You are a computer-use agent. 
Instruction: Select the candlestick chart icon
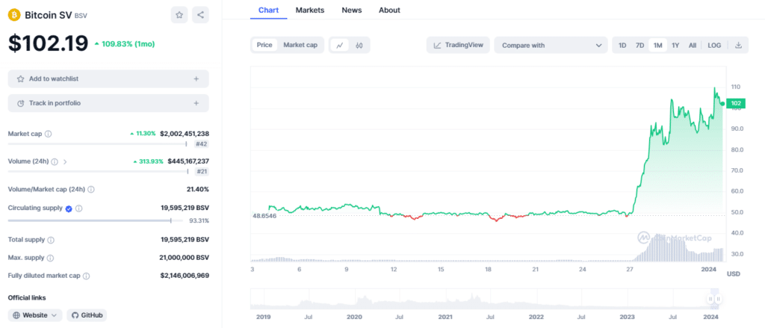click(359, 46)
